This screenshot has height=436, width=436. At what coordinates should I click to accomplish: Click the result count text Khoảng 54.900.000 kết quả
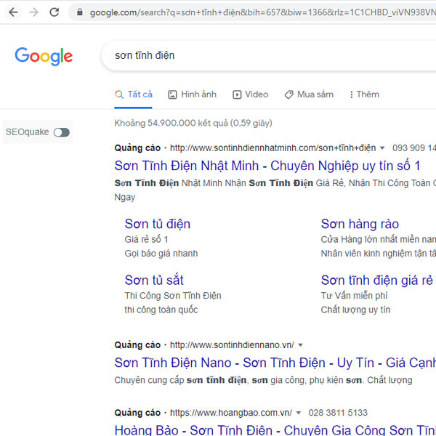click(x=193, y=124)
